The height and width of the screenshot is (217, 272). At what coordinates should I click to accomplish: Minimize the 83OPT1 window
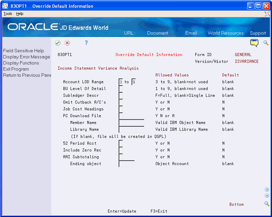click(251, 6)
